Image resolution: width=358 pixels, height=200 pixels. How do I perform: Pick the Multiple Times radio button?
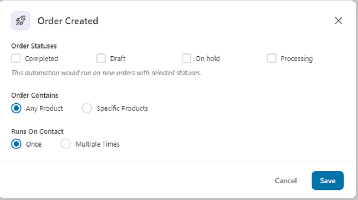pyautogui.click(x=65, y=144)
